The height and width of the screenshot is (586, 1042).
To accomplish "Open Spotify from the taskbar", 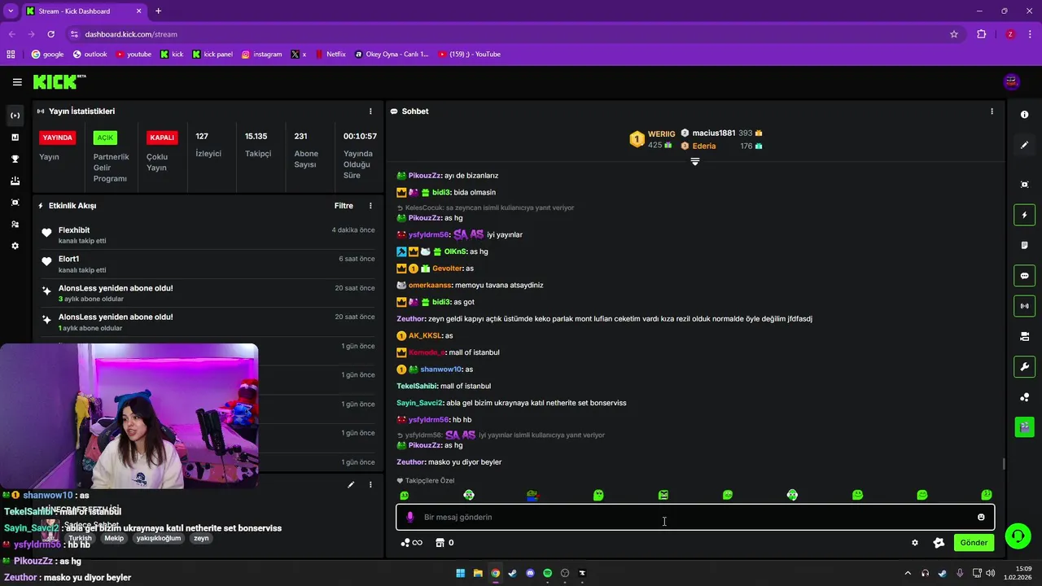I will click(x=547, y=573).
